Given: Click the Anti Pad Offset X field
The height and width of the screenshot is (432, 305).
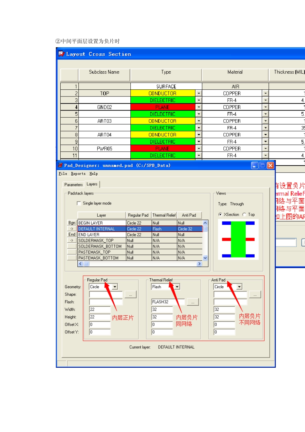Looking at the screenshot, I should click(224, 325).
